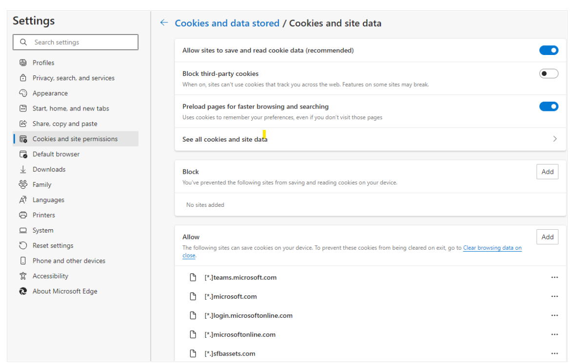Enable Block third-party cookies toggle
The height and width of the screenshot is (364, 571).
click(x=549, y=74)
